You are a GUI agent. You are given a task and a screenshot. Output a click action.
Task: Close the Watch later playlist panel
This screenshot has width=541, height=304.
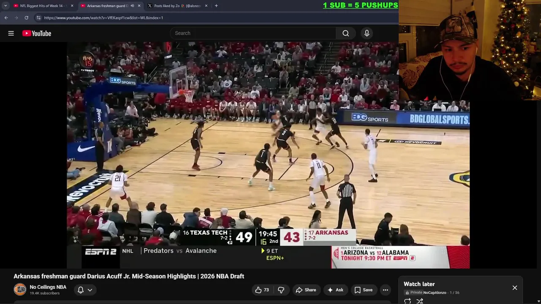pos(515,288)
